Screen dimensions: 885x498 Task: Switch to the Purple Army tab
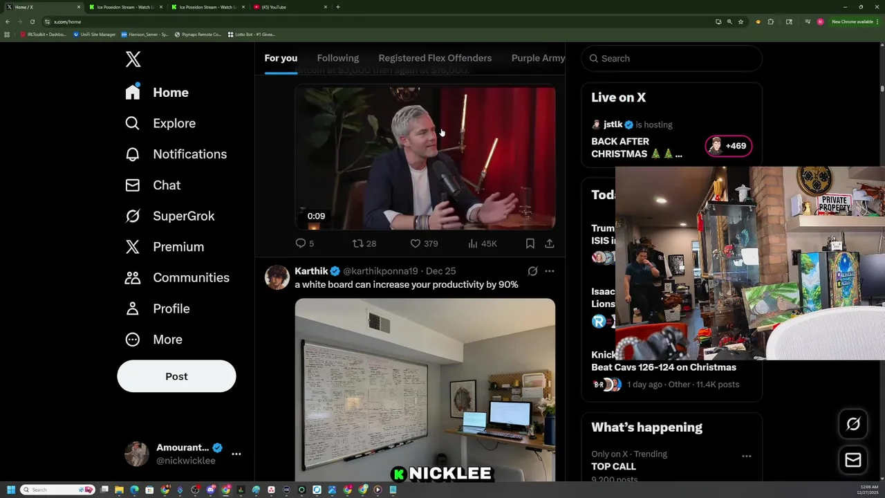(538, 58)
